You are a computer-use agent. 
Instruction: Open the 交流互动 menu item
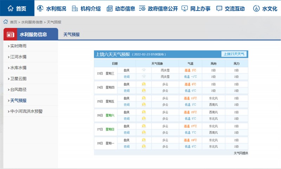(x=235, y=8)
